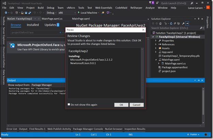The image size is (213, 139).
Task: Open the Error List tab
Action: pyautogui.click(x=12, y=129)
